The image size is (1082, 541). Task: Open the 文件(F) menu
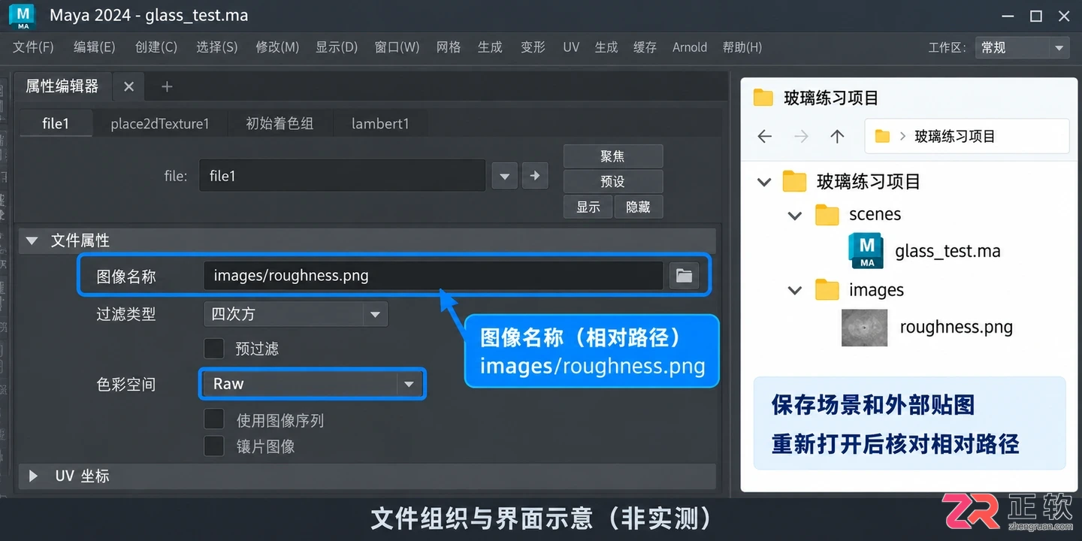(x=34, y=47)
